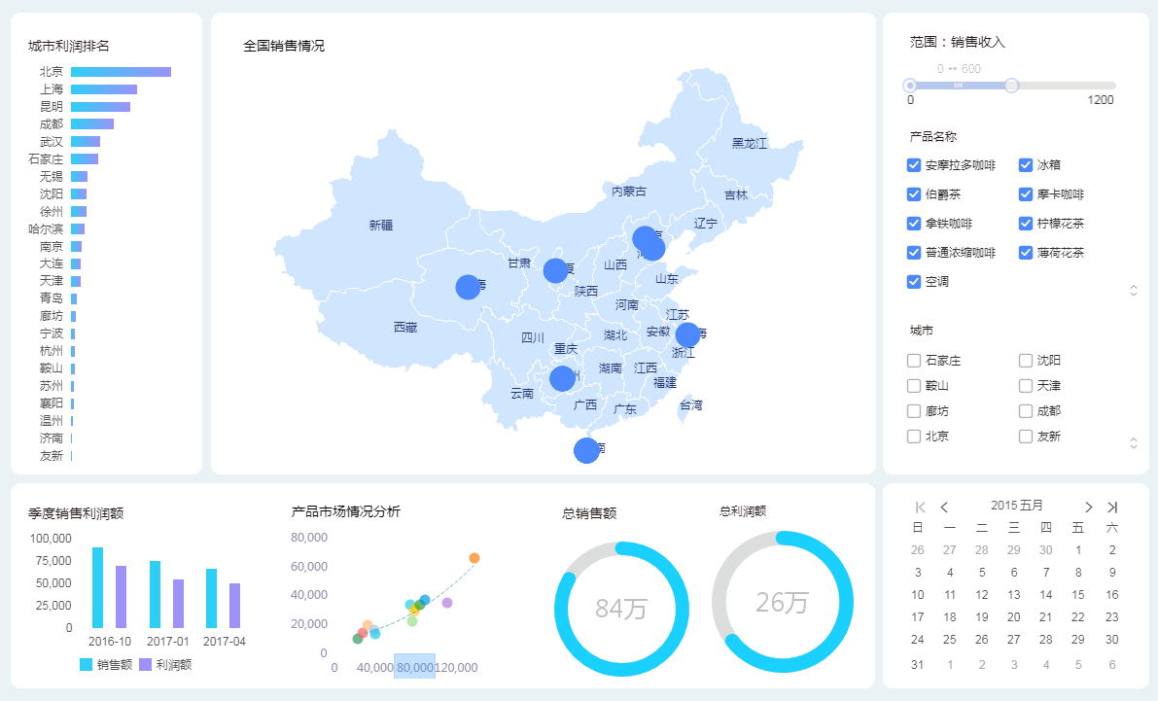
Task: Toggle 销售额 legend marker in quarterly chart
Action: pyautogui.click(x=86, y=665)
